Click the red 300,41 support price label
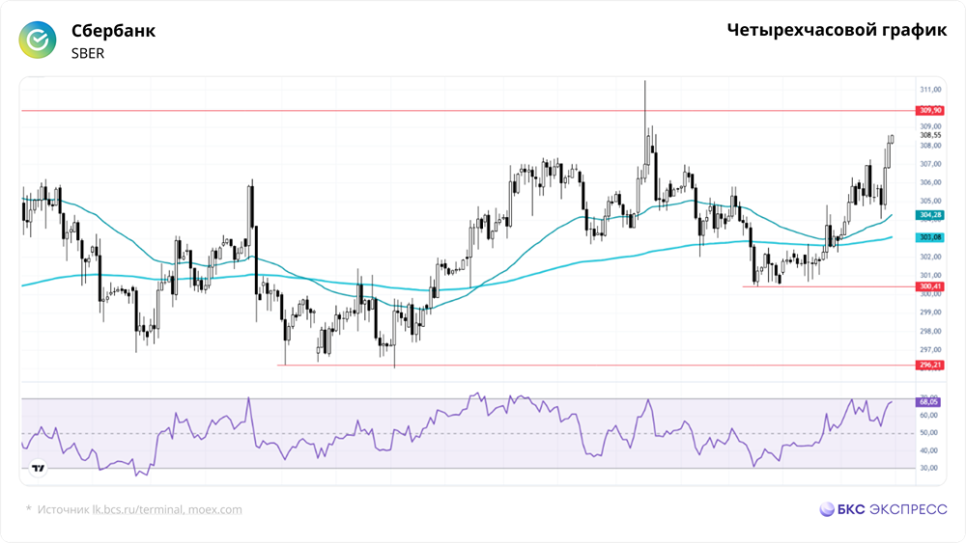This screenshot has height=543, width=966. tap(930, 286)
